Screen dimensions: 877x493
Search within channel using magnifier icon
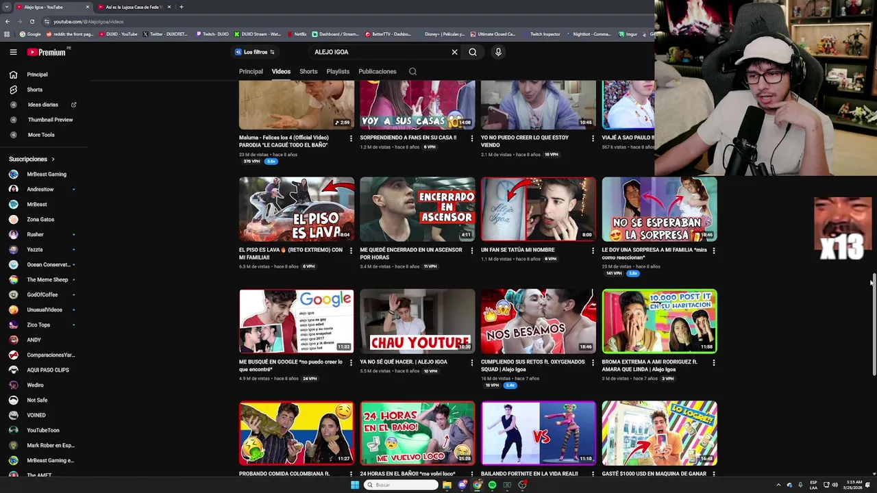412,71
